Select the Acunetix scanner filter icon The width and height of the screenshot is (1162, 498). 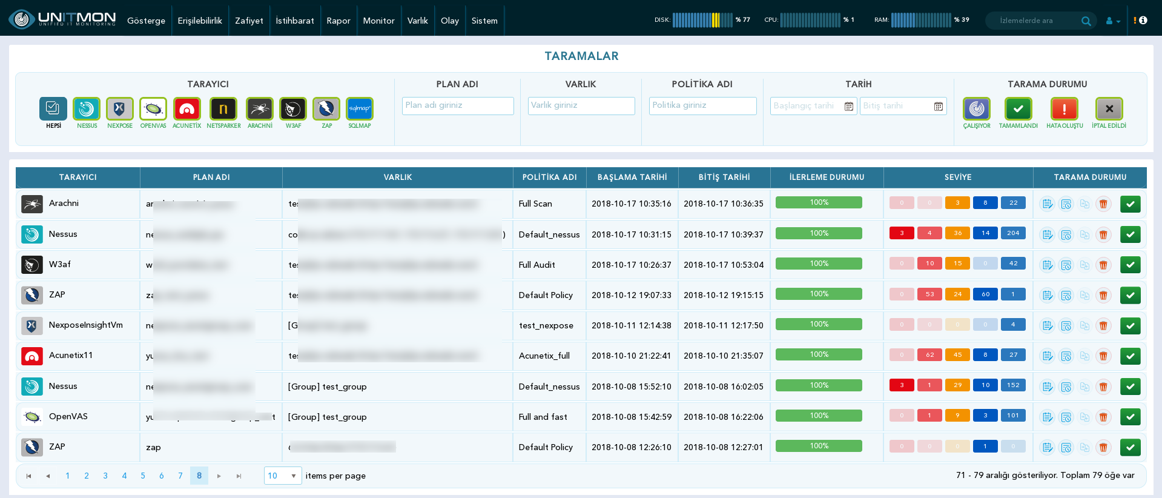(187, 109)
